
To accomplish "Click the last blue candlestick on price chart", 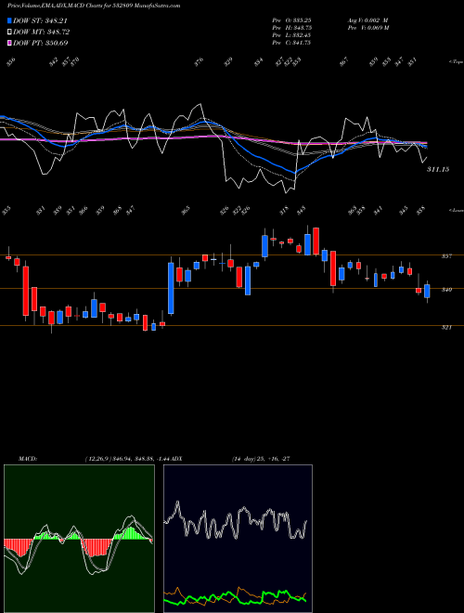I will point(427,292).
